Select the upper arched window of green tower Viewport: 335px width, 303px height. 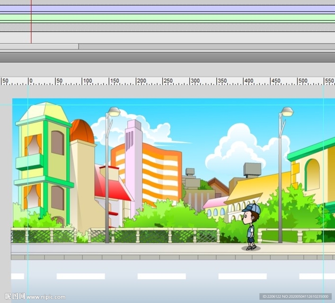(58, 143)
